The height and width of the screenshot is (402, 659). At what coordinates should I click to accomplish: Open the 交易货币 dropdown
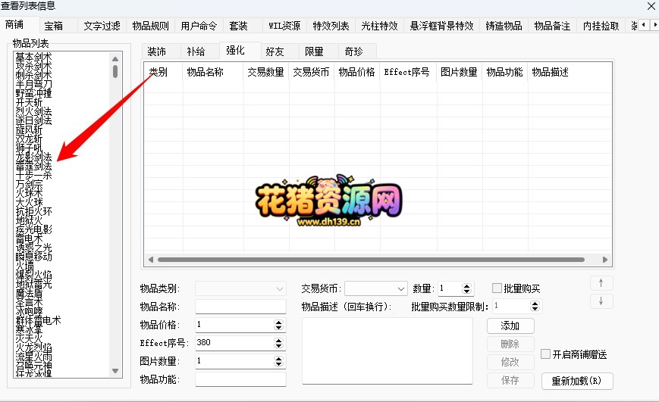376,288
